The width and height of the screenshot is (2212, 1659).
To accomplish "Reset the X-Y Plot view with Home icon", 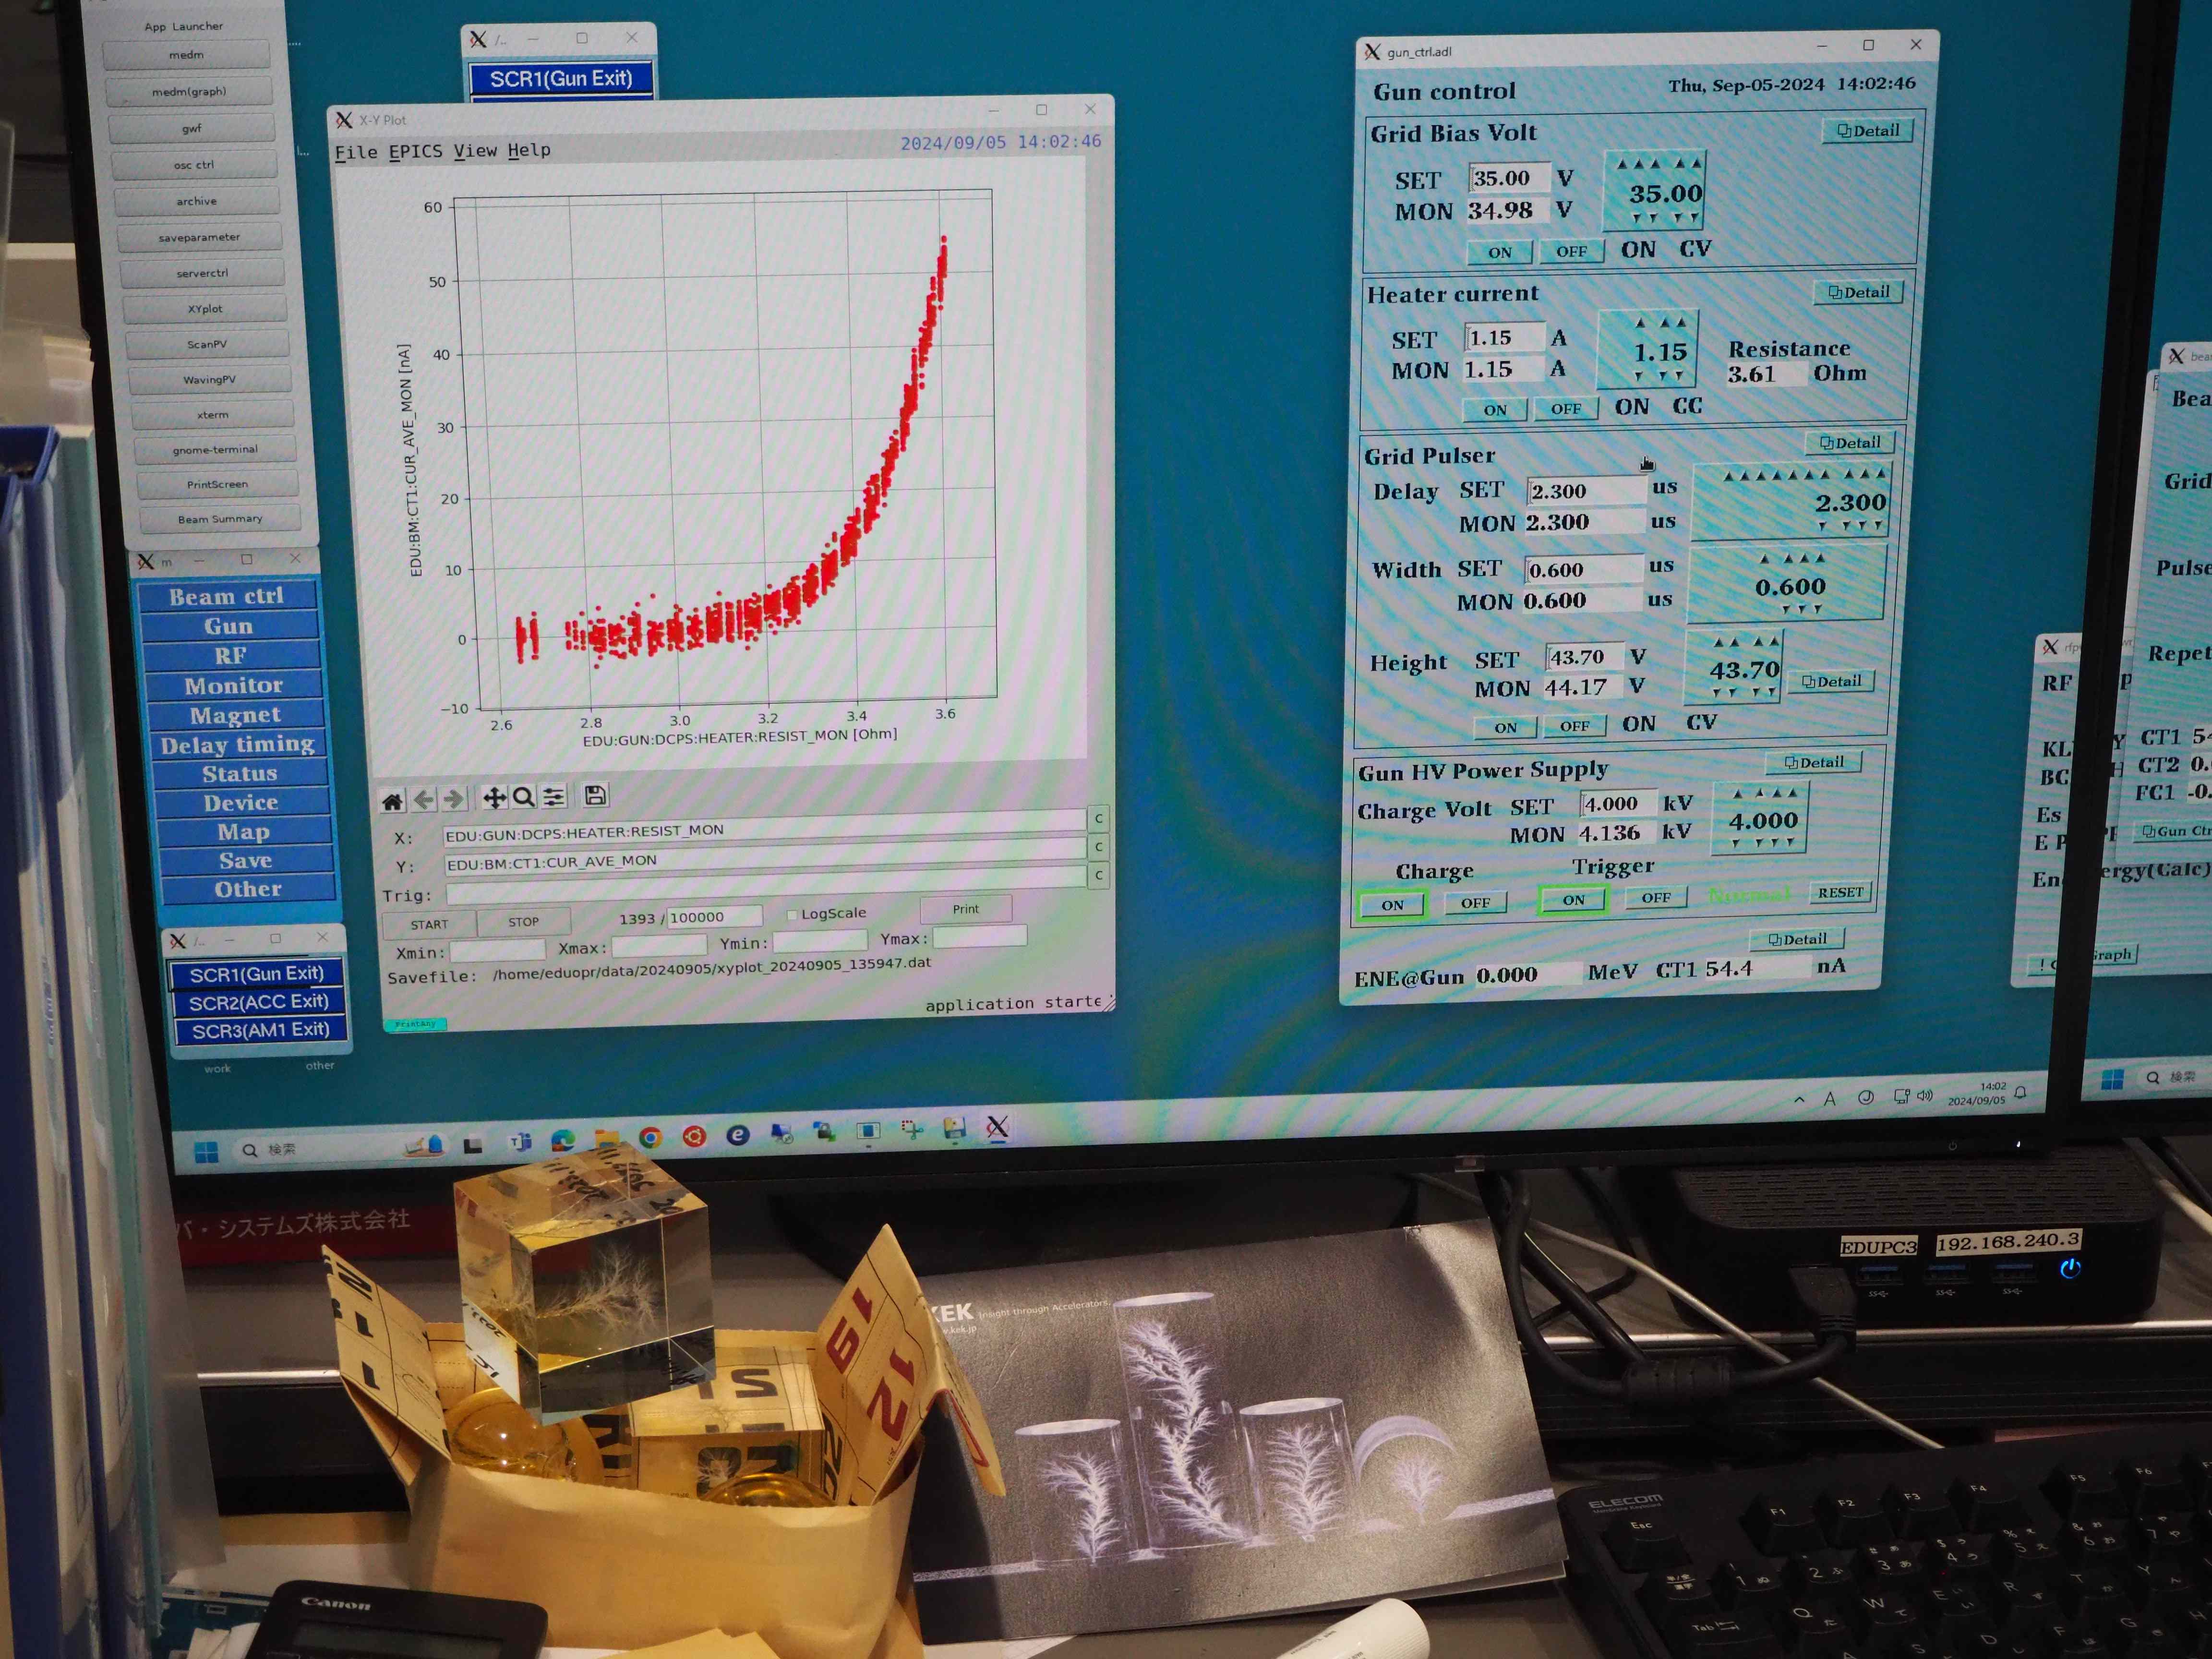I will click(392, 801).
